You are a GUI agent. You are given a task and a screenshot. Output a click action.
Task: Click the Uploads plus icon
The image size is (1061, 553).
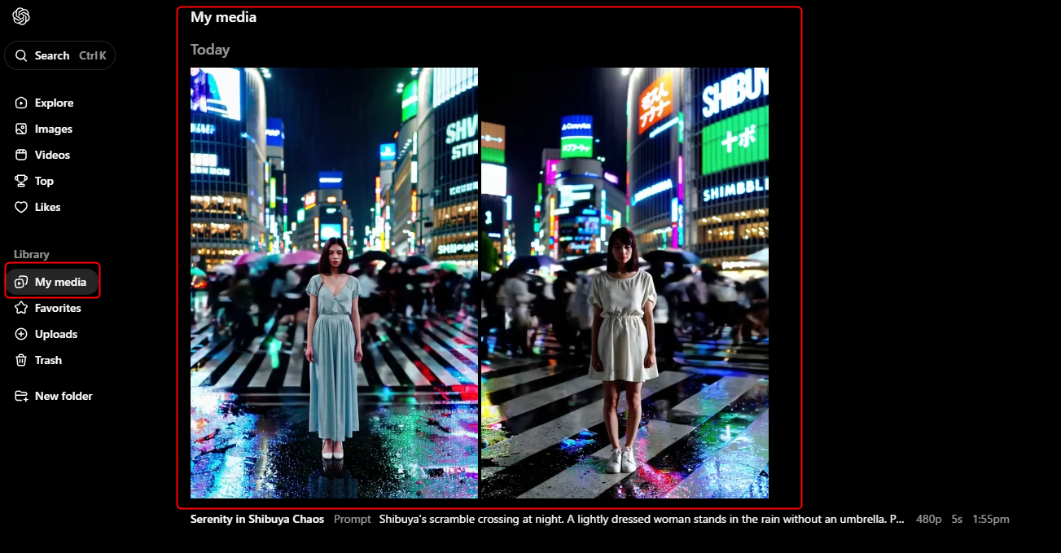(21, 334)
